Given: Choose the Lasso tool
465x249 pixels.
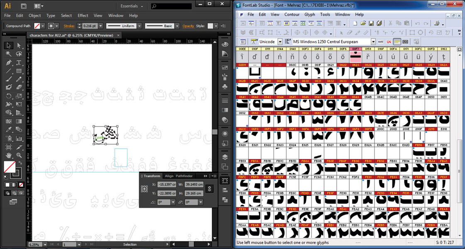Looking at the screenshot, I should (x=19, y=54).
